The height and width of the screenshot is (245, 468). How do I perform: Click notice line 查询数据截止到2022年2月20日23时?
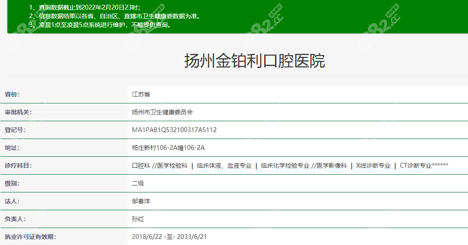click(85, 7)
